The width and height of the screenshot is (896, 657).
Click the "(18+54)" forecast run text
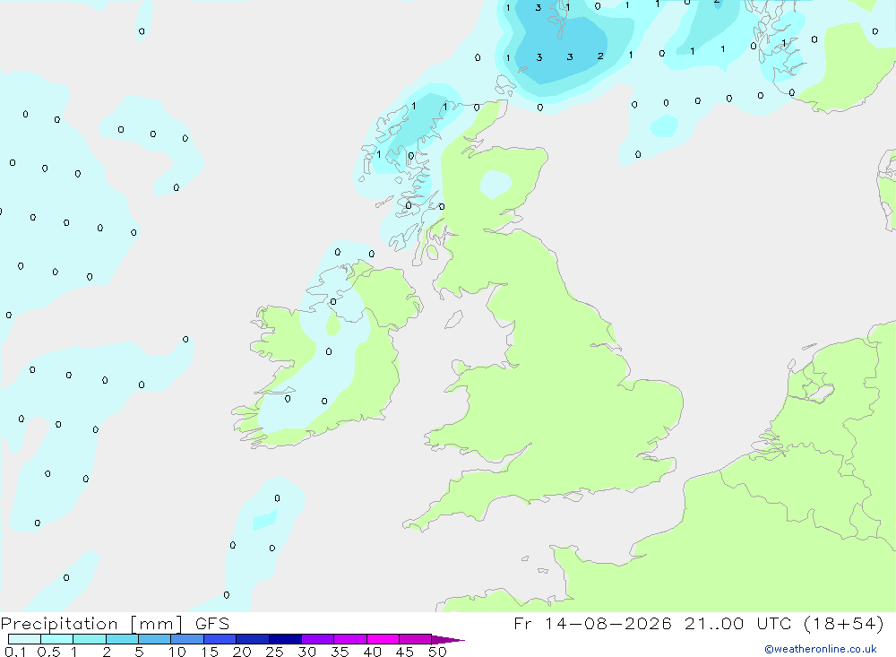[x=843, y=623]
